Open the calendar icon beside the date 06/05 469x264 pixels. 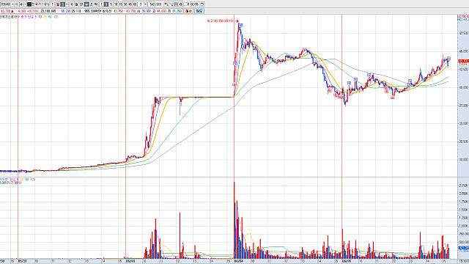(202, 4)
